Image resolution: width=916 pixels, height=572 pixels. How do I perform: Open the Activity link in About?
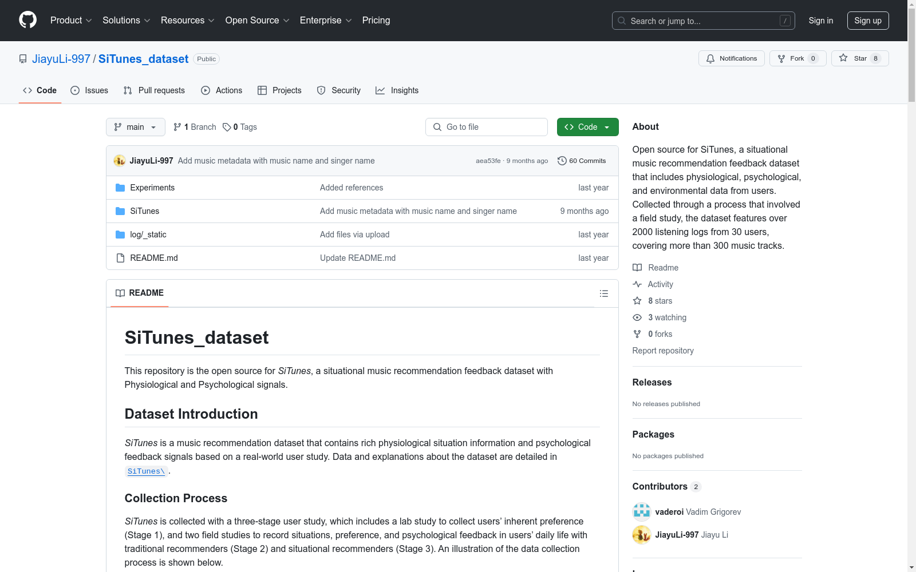point(653,284)
